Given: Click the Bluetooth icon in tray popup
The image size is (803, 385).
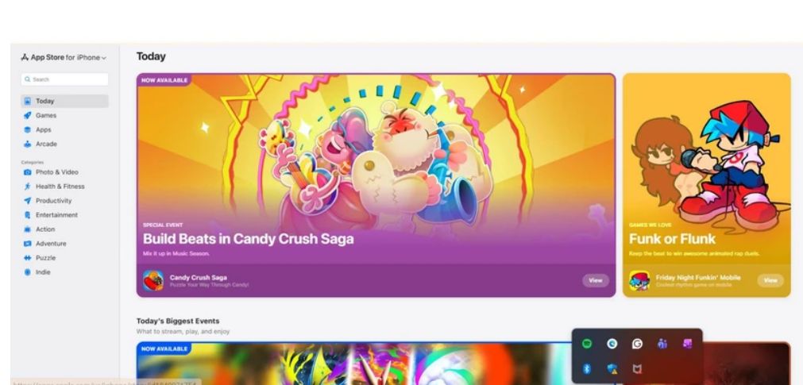Looking at the screenshot, I should [587, 368].
